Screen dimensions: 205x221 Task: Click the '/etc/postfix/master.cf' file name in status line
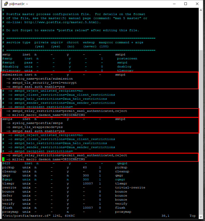26,216
